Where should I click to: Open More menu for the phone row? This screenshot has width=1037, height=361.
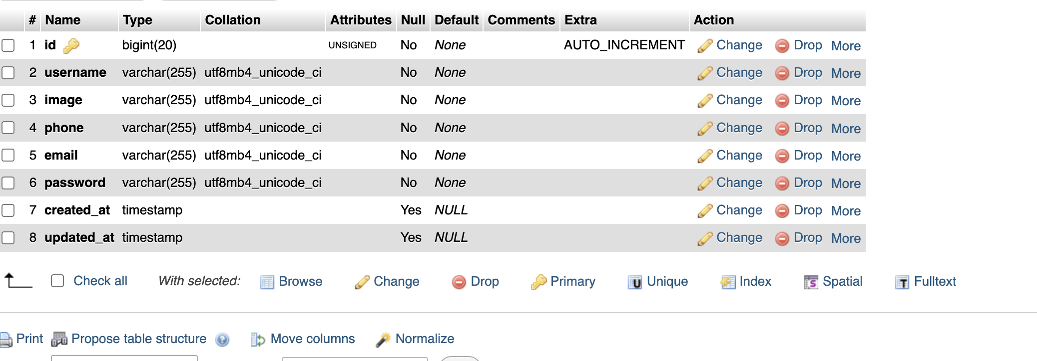pyautogui.click(x=846, y=129)
